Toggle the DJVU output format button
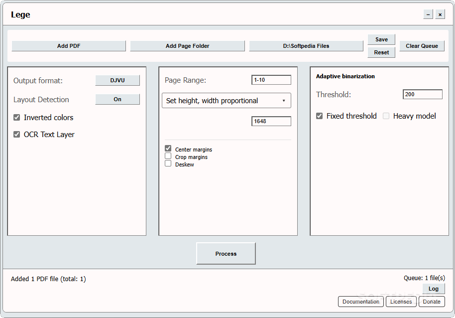Screen dimensions: 455x318 (117, 80)
